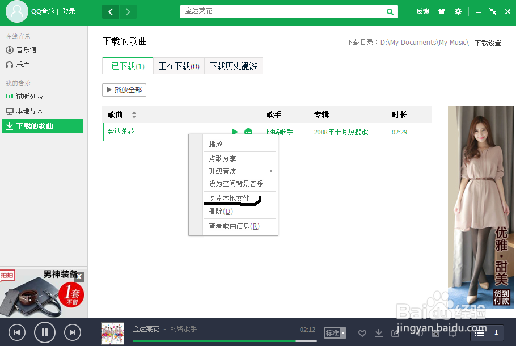
Task: Expand the 升级音质 submenu in the context menu
Action: click(223, 170)
